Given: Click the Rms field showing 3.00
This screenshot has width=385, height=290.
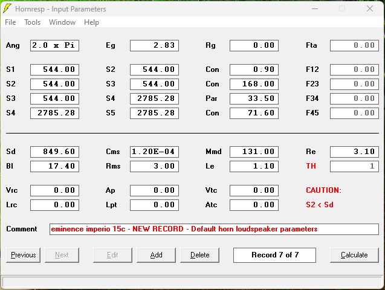Looking at the screenshot, I should [155, 166].
